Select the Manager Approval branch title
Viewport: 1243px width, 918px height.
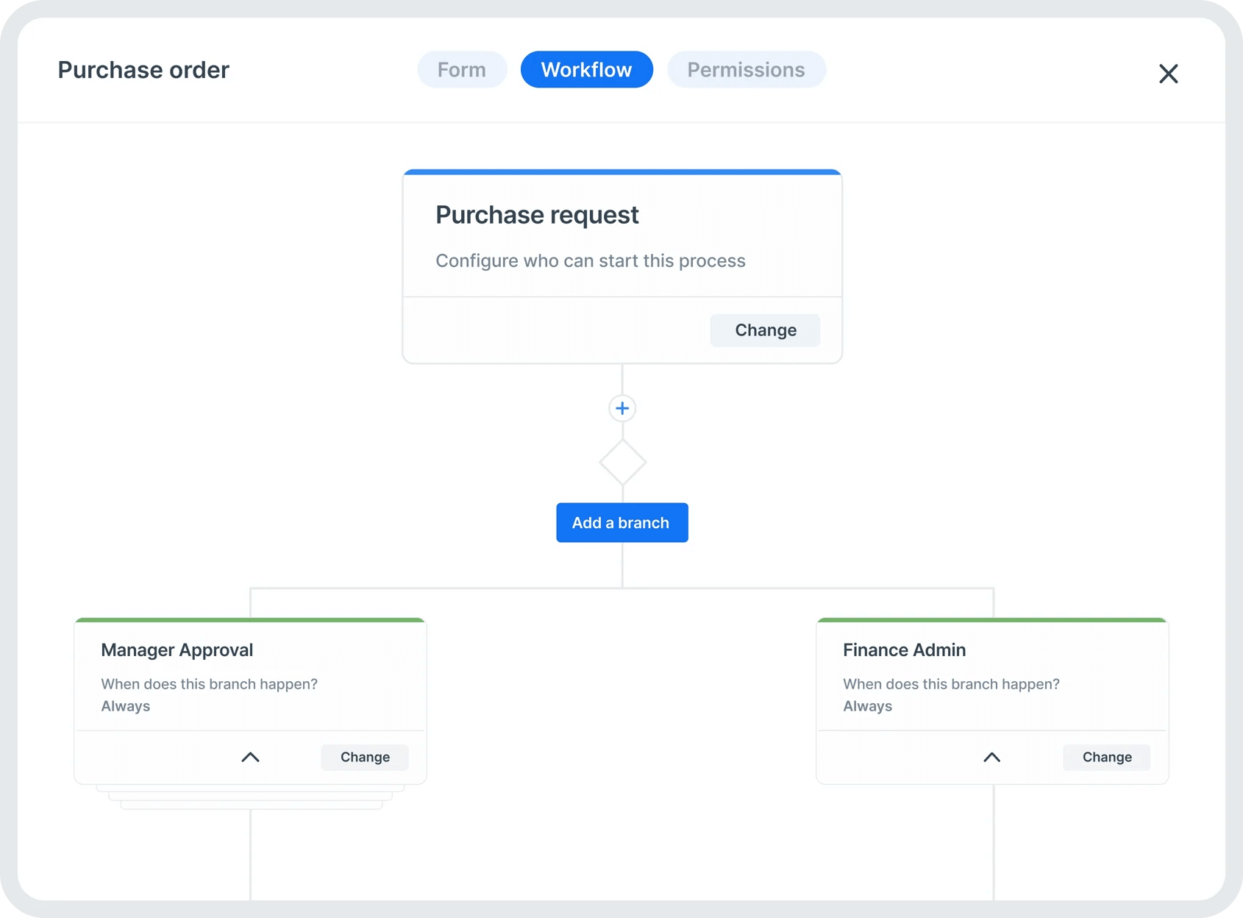pos(177,650)
